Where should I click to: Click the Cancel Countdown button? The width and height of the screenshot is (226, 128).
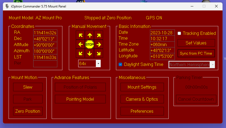pyautogui.click(x=196, y=99)
